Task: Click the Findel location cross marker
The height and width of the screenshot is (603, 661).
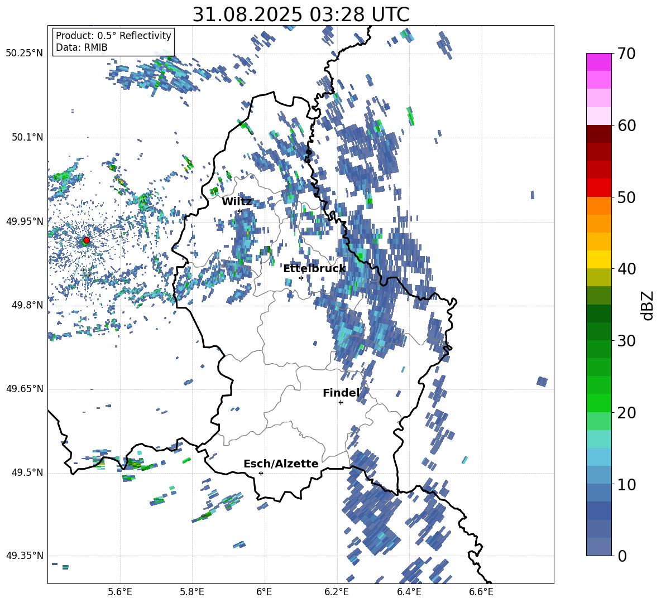Action: (341, 403)
